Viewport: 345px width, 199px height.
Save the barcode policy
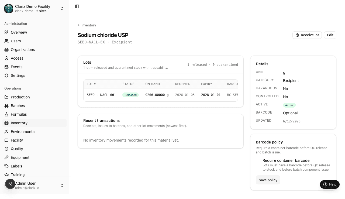click(268, 180)
